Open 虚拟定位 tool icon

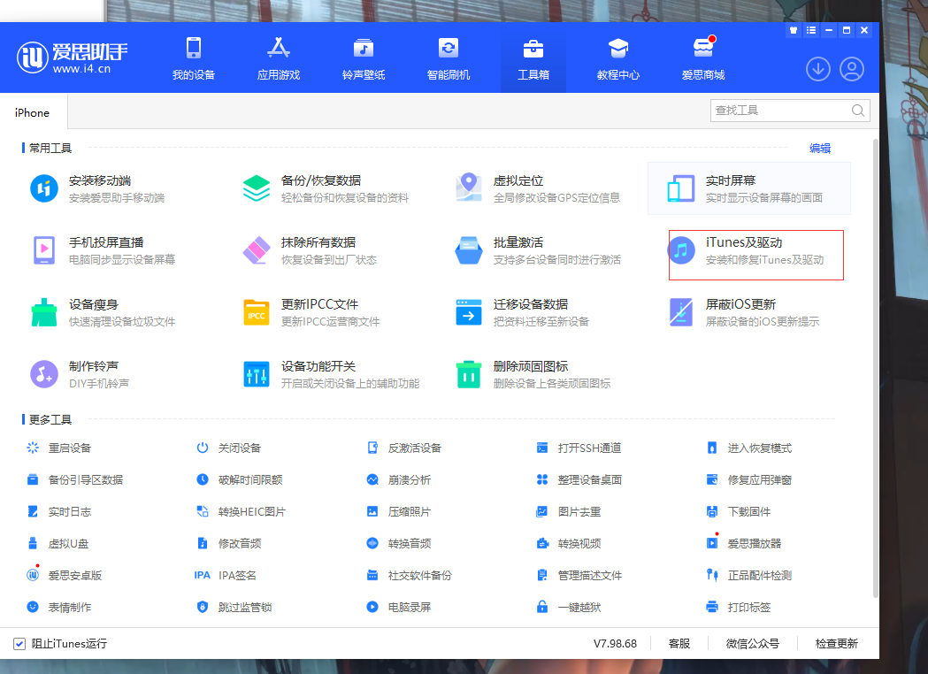click(469, 188)
